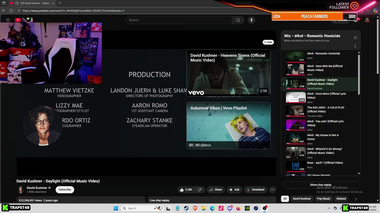
Task: Select the Related filter chip
Action: pyautogui.click(x=341, y=199)
